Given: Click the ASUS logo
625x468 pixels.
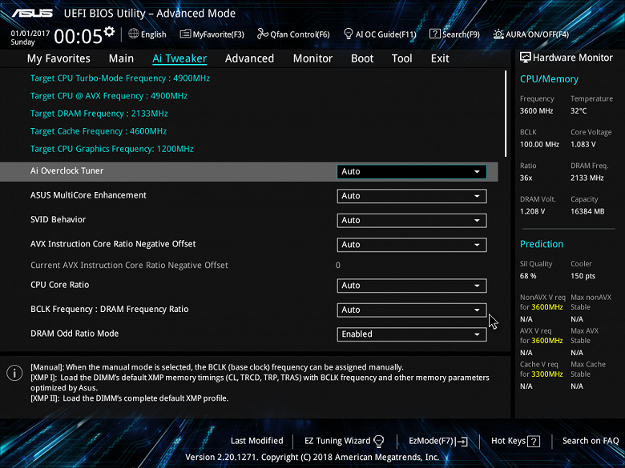Looking at the screenshot, I should pos(32,13).
